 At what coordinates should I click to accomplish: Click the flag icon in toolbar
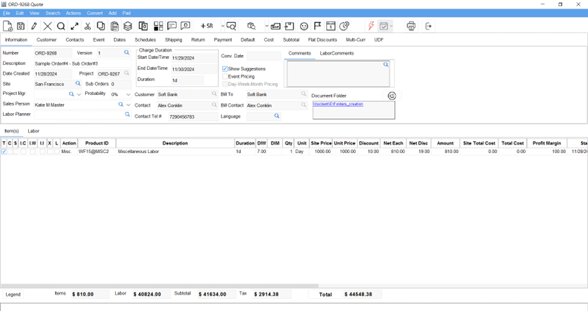click(x=318, y=26)
